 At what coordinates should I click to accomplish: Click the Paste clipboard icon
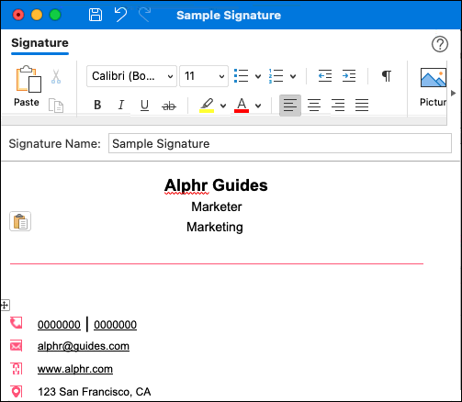click(28, 79)
